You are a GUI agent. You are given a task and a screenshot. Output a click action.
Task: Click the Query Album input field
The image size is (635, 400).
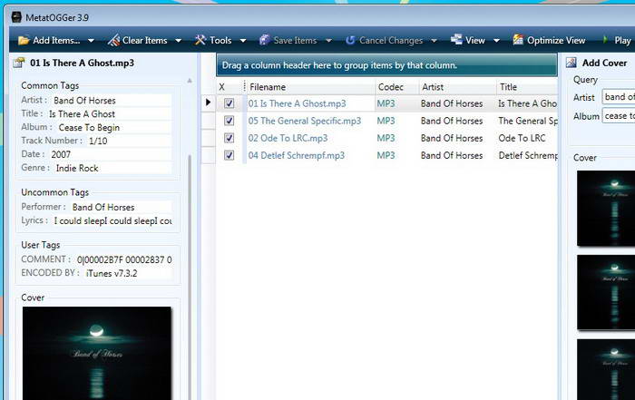619,116
